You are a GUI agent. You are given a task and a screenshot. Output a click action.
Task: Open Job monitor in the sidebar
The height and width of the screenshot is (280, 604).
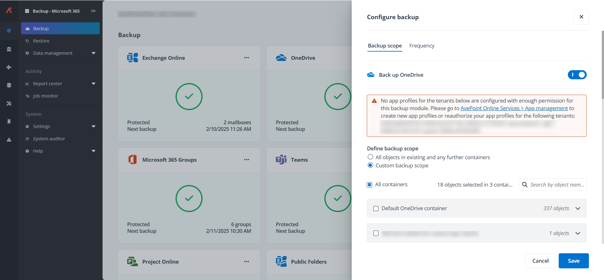pos(60,96)
